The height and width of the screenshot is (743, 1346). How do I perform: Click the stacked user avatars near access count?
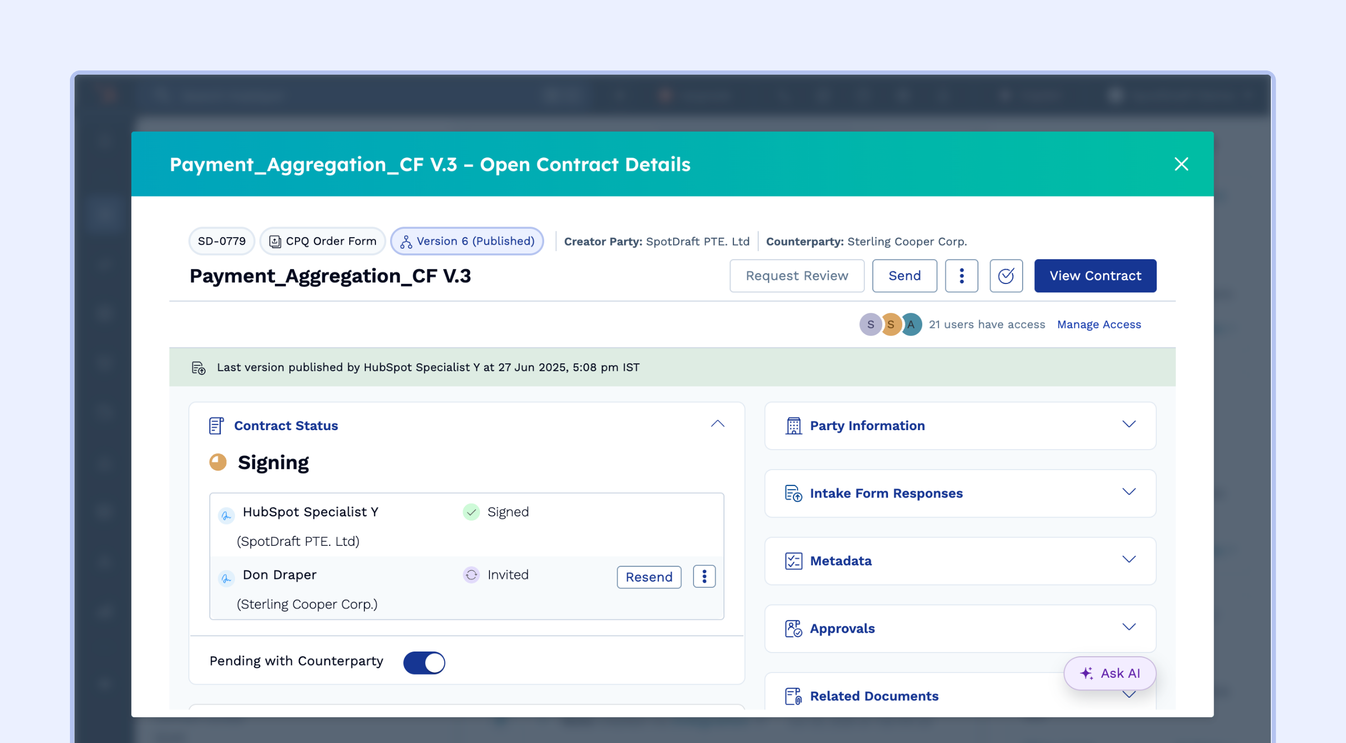point(891,324)
